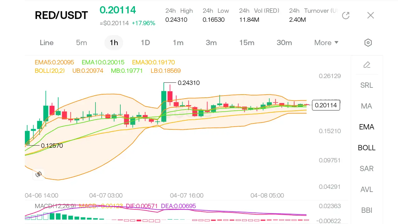This screenshot has width=398, height=224.
Task: Click the LB:0.18569 legend value
Action: 166,71
